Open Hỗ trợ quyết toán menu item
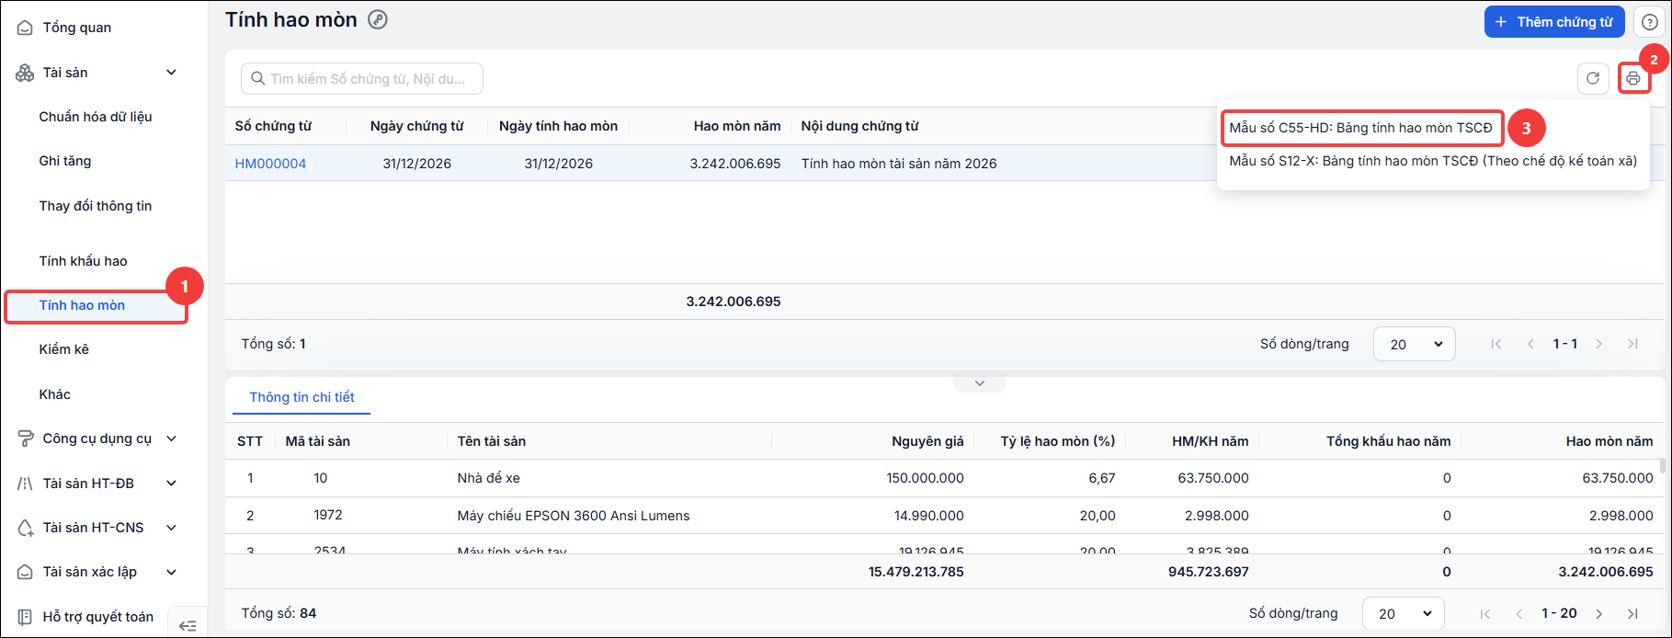The height and width of the screenshot is (638, 1672). click(x=98, y=617)
